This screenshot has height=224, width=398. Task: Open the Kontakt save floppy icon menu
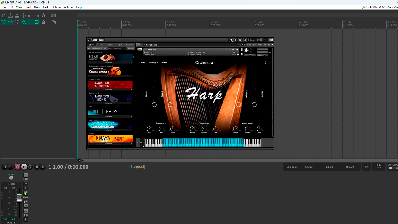[231, 40]
